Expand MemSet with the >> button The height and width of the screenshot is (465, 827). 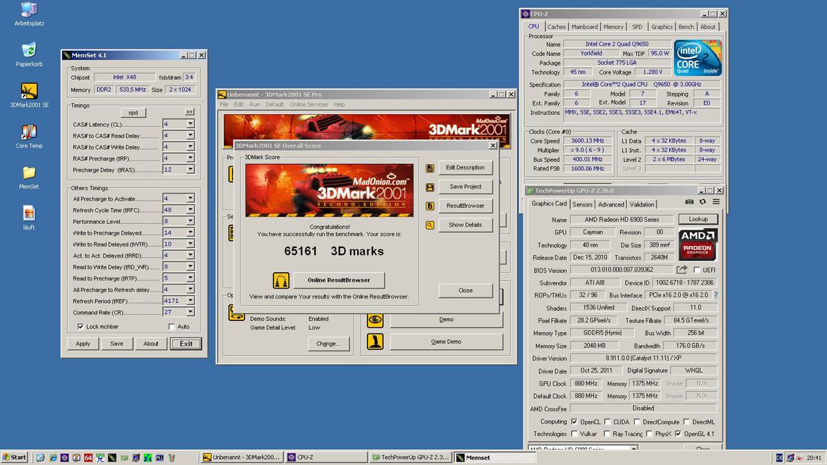click(190, 112)
